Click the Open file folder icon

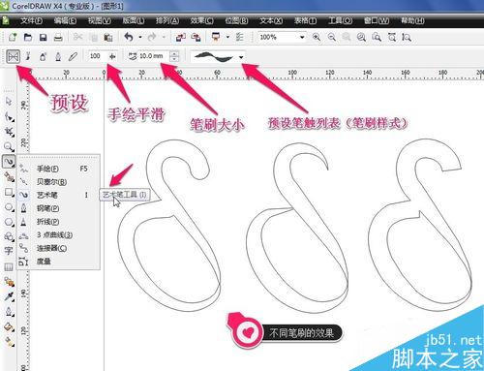(x=28, y=37)
